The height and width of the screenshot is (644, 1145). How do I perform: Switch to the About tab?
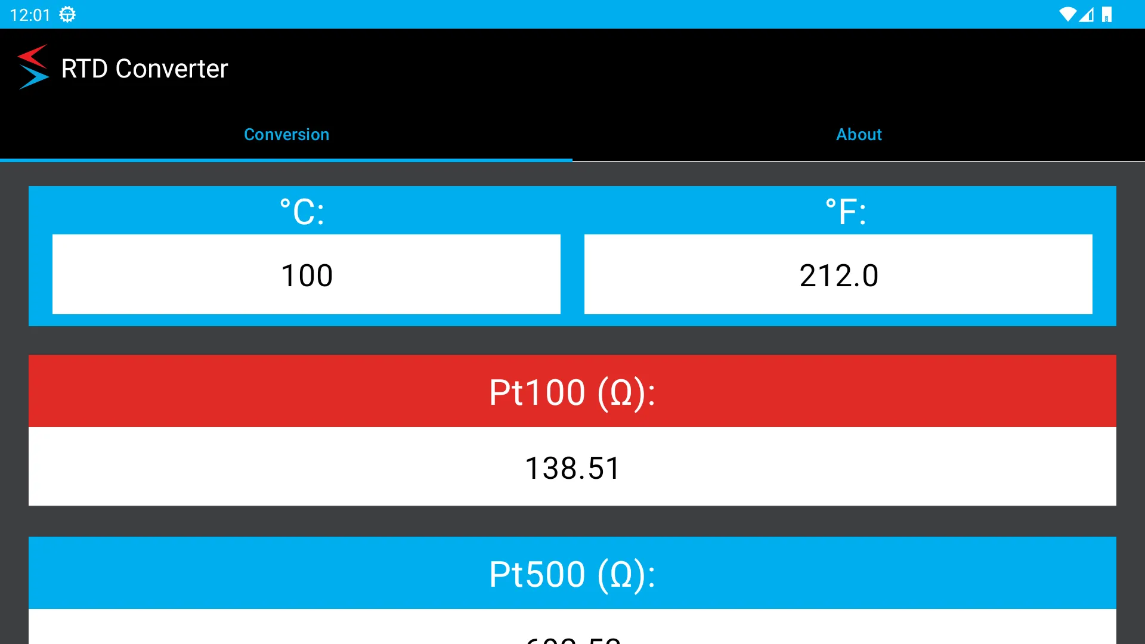(x=859, y=134)
